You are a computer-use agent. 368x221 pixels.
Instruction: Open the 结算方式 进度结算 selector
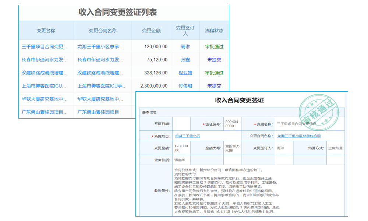[x=336, y=148]
